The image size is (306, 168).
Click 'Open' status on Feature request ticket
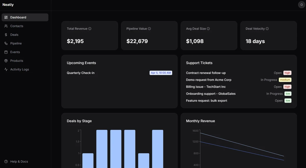pyautogui.click(x=279, y=101)
